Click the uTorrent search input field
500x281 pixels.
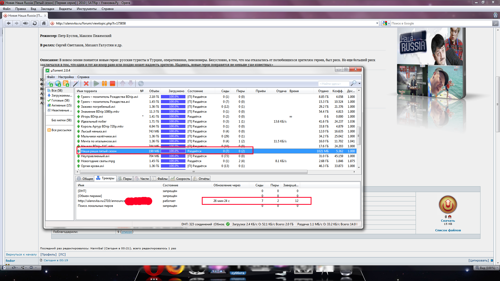click(334, 84)
